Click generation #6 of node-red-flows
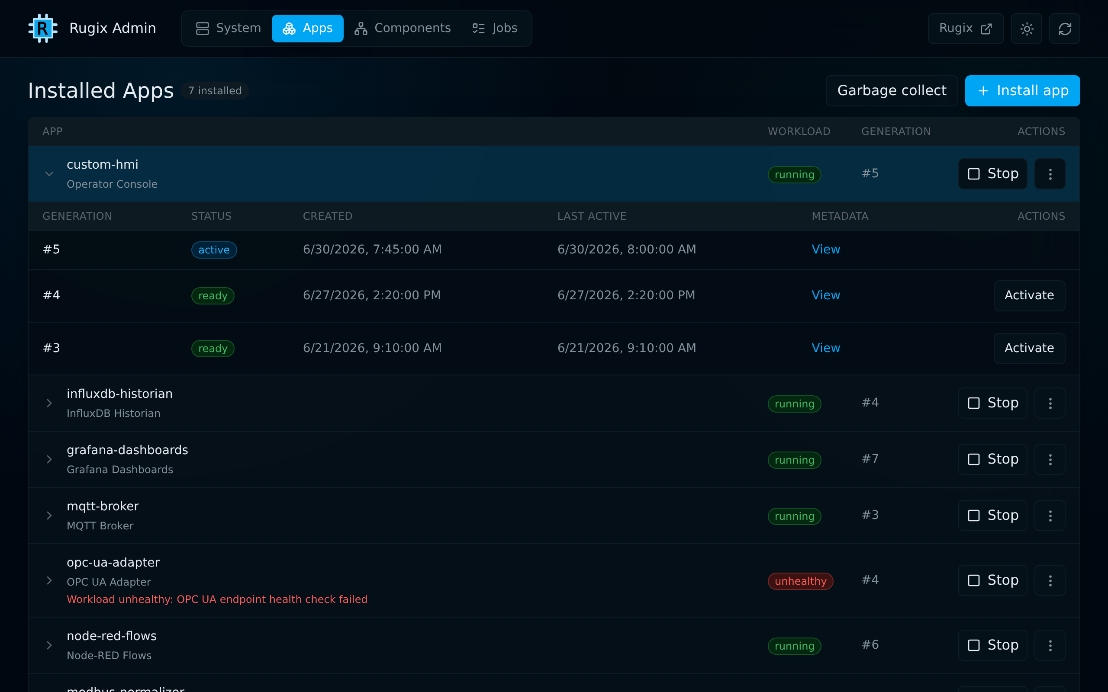Image resolution: width=1108 pixels, height=692 pixels. [x=870, y=645]
